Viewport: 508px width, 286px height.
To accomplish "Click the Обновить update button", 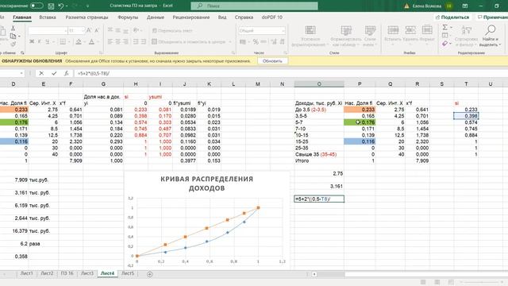I will click(272, 61).
